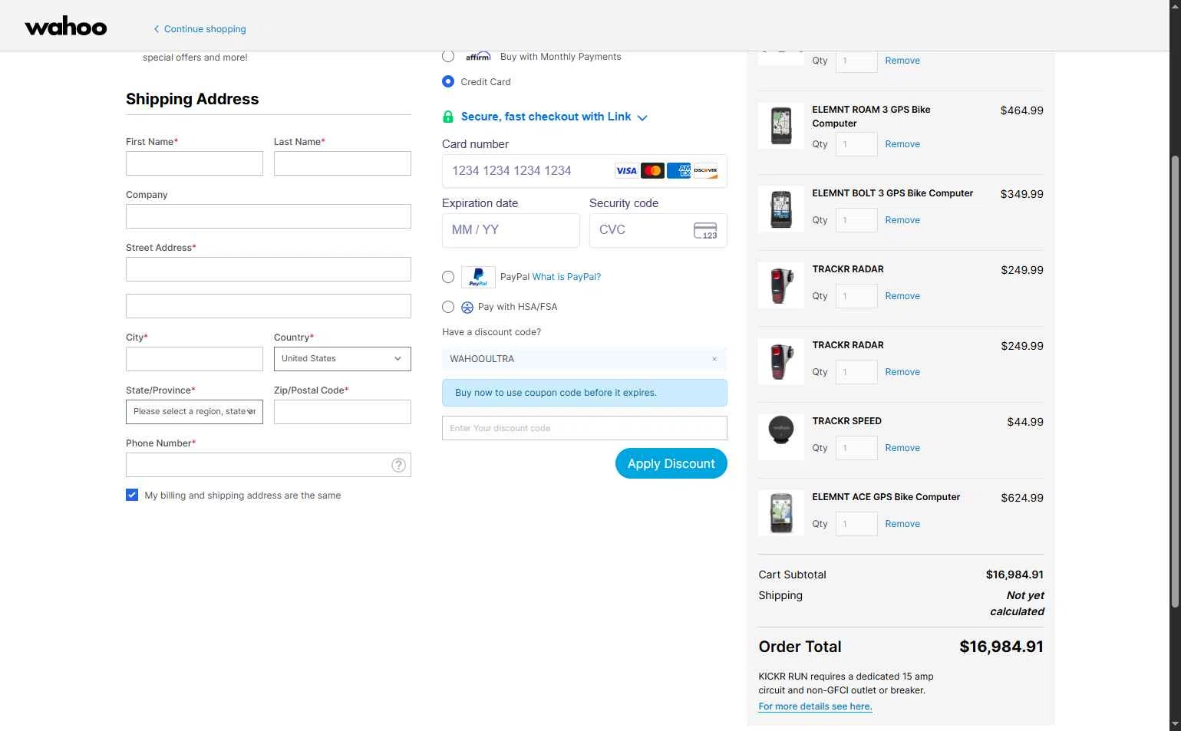
Task: Click the PayPal logo icon
Action: 478,277
